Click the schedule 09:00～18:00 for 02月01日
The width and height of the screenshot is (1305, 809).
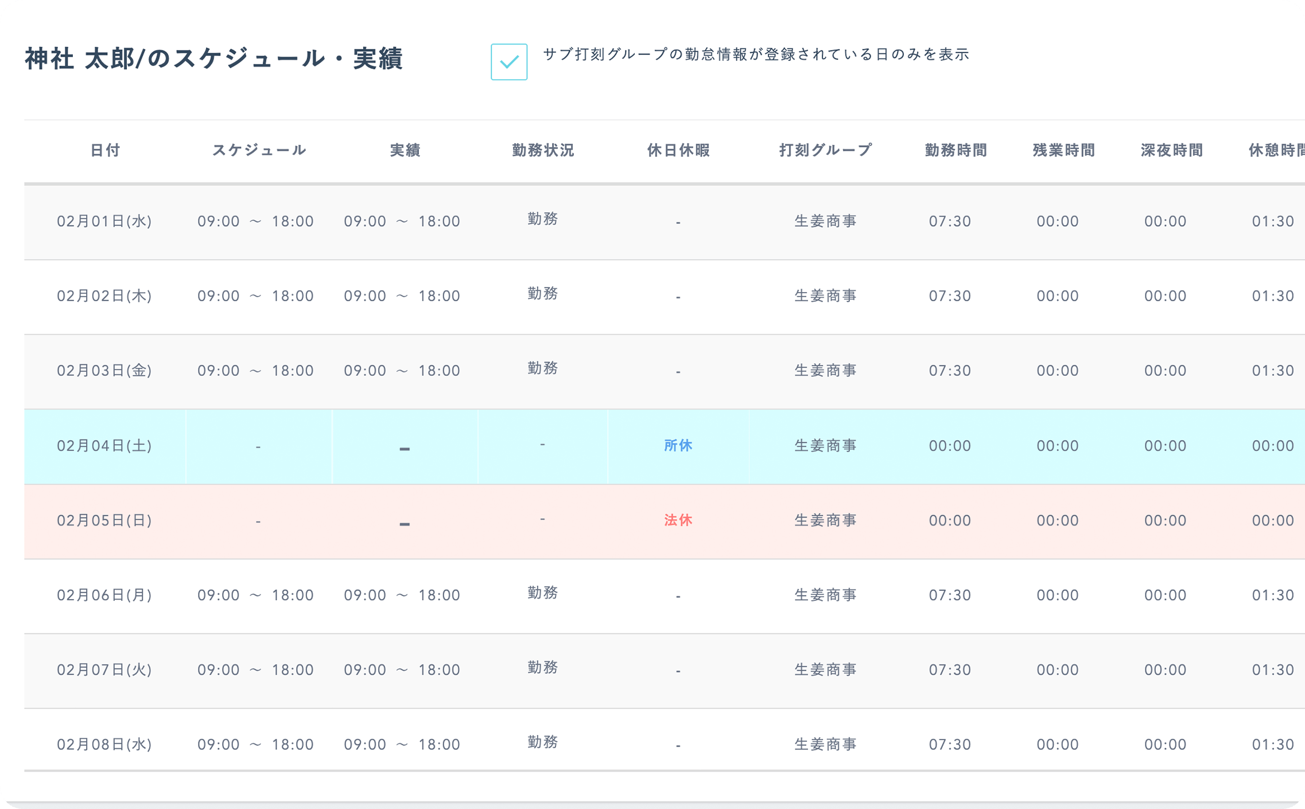tap(255, 221)
